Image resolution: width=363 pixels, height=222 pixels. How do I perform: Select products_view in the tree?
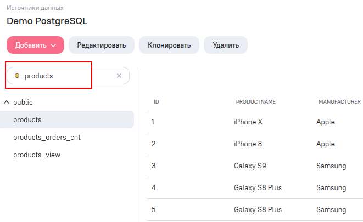tap(37, 155)
